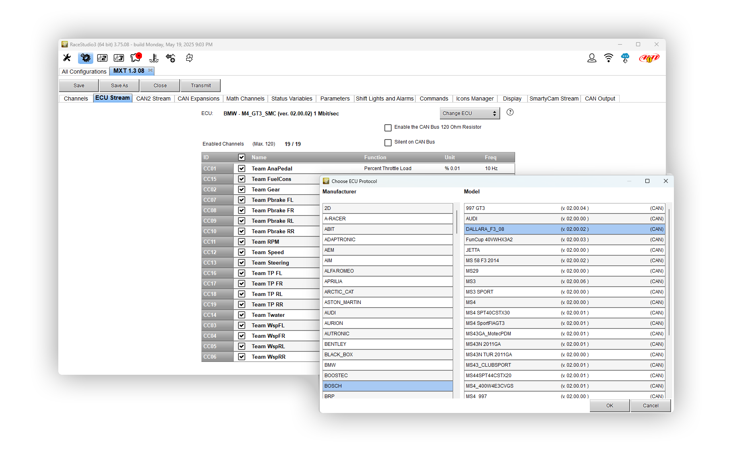Open the Shift Lights and Alarms tab
This screenshot has height=458, width=731.
[x=385, y=99]
